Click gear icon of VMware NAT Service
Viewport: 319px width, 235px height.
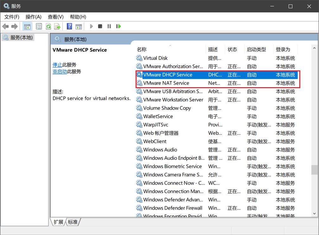point(139,83)
